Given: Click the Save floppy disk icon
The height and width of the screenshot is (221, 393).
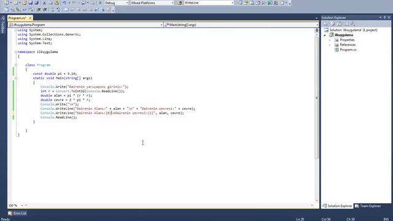Looking at the screenshot, I should pos(31,2).
